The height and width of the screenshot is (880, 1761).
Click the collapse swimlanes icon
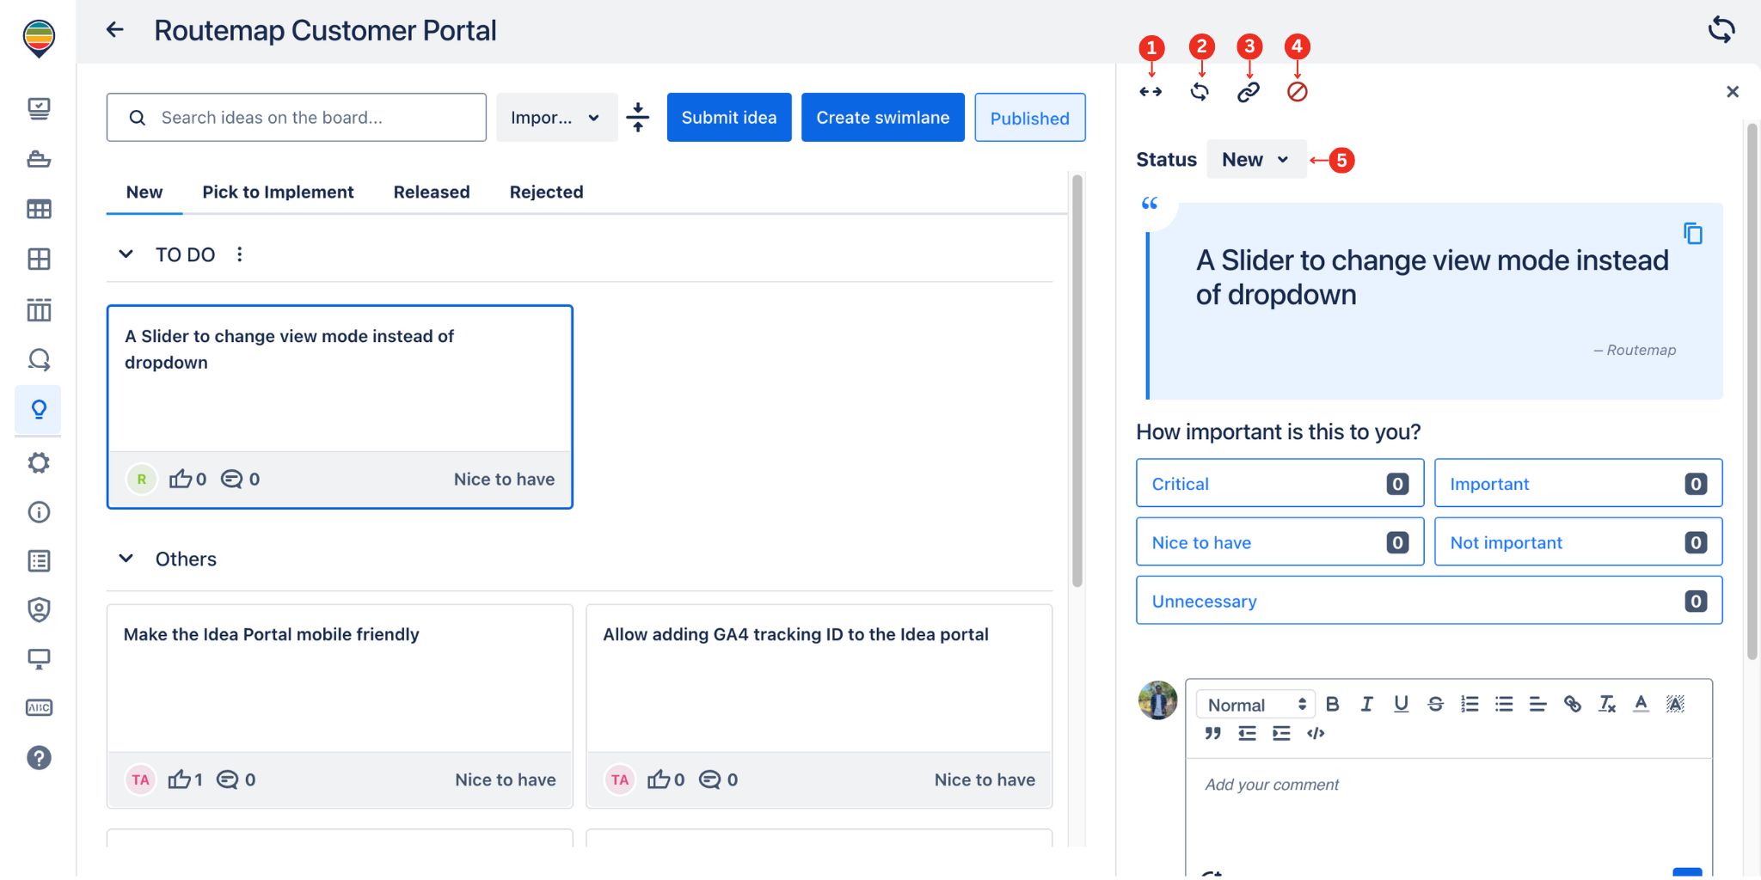coord(638,117)
